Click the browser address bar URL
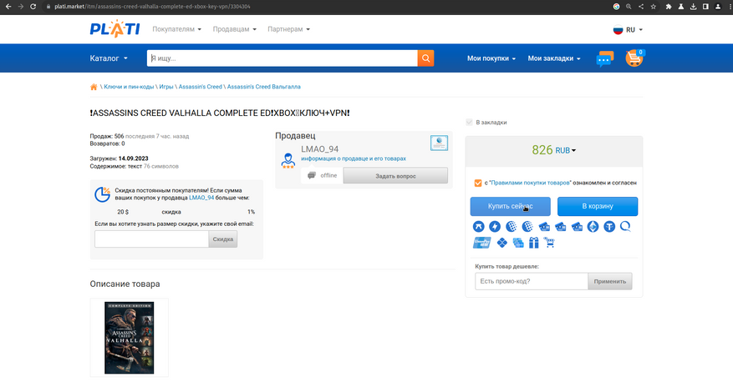The width and height of the screenshot is (733, 387). pos(152,7)
